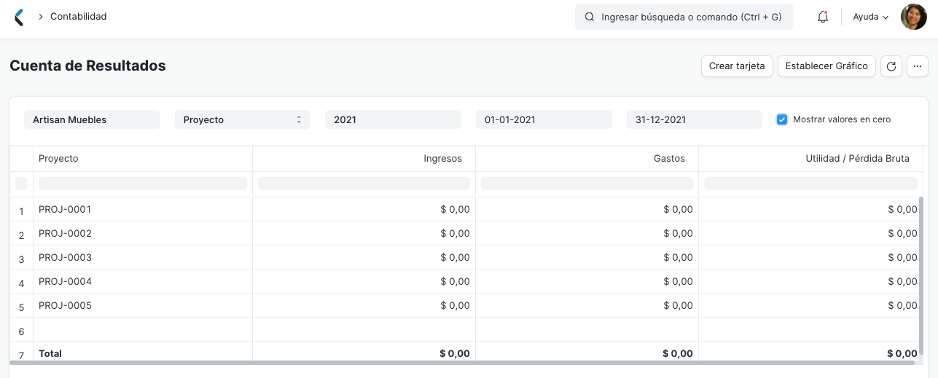Screen dimensions: 938x378
Task: Click the Ingresos column header
Action: click(x=364, y=159)
